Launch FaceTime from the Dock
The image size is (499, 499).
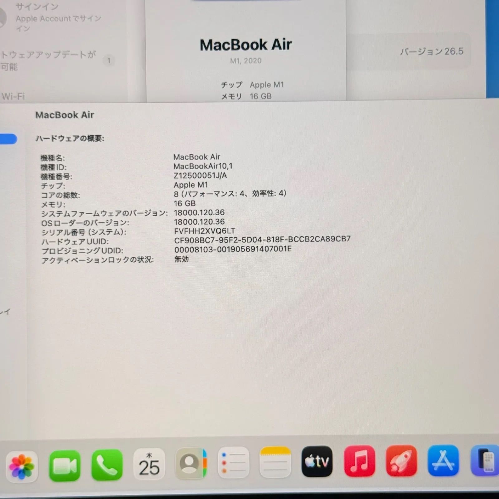click(65, 466)
